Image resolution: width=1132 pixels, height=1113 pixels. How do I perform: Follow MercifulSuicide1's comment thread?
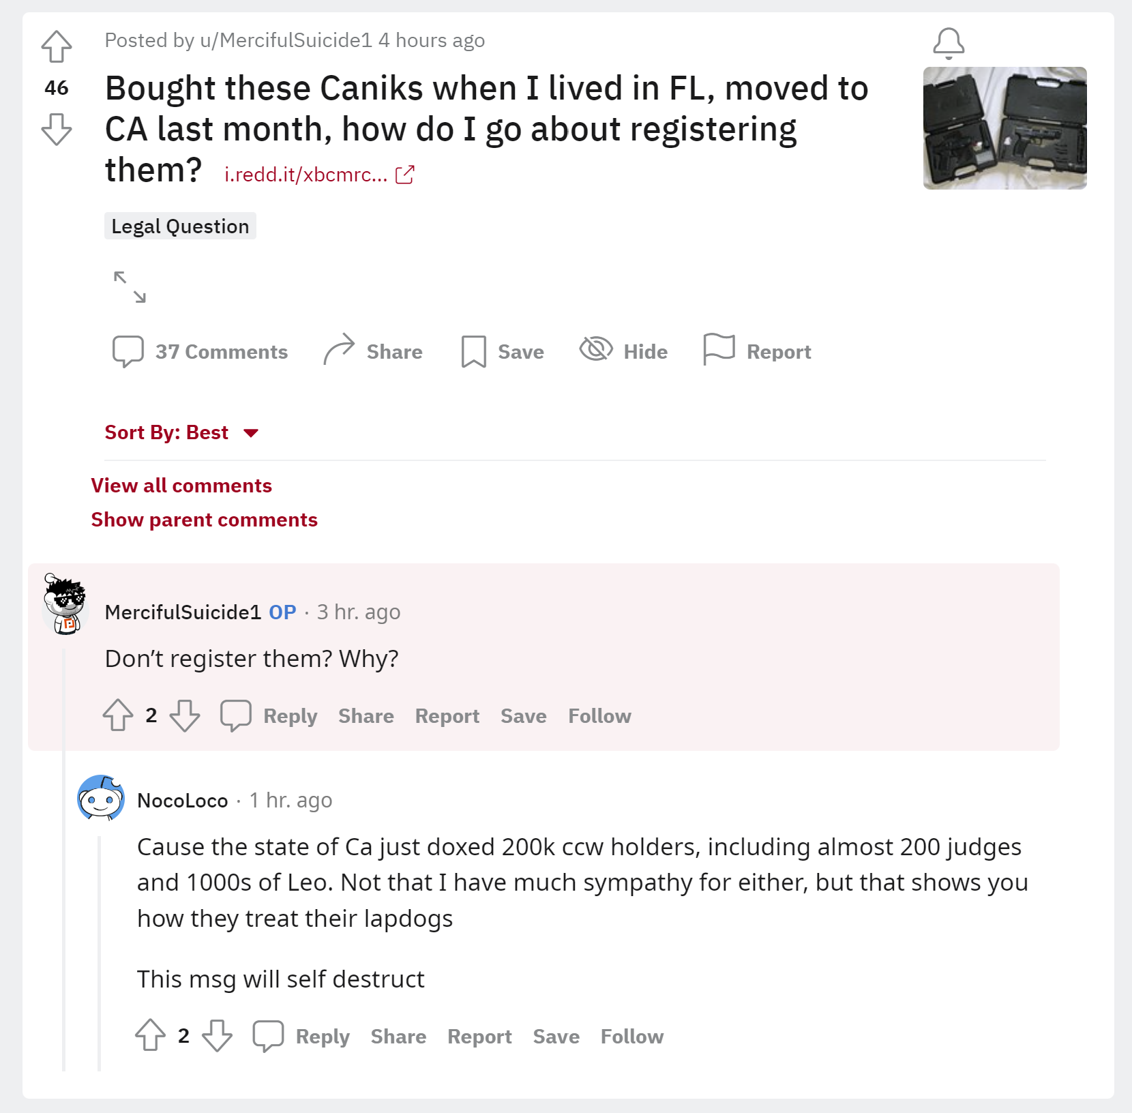click(x=599, y=716)
